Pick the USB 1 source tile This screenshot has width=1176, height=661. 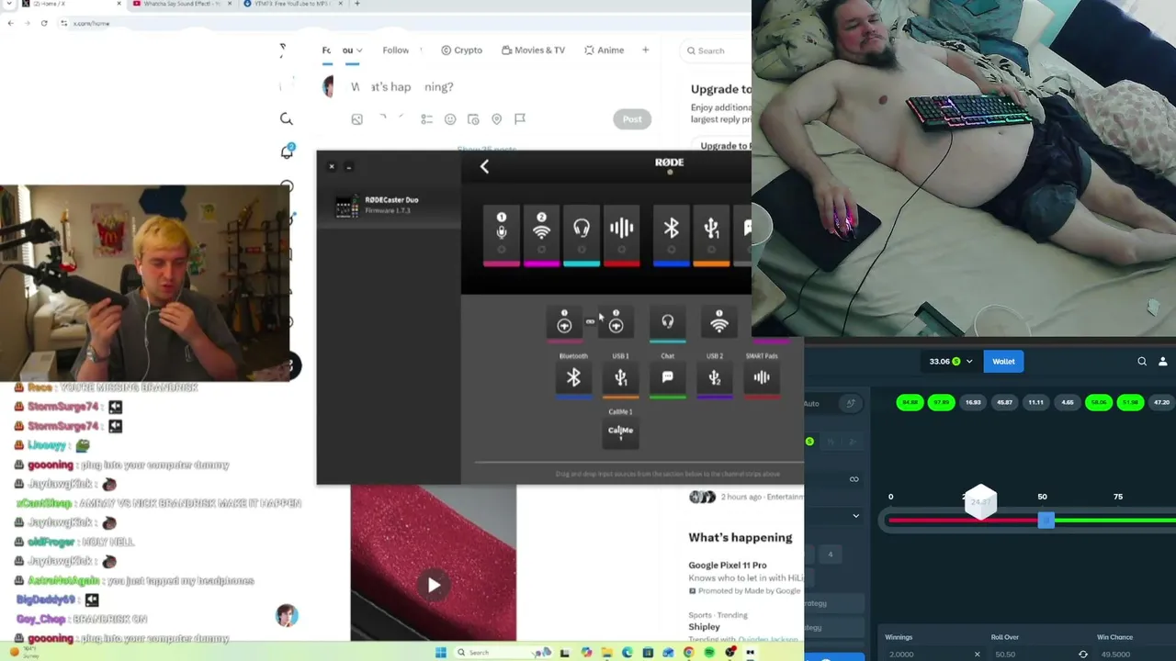click(621, 379)
